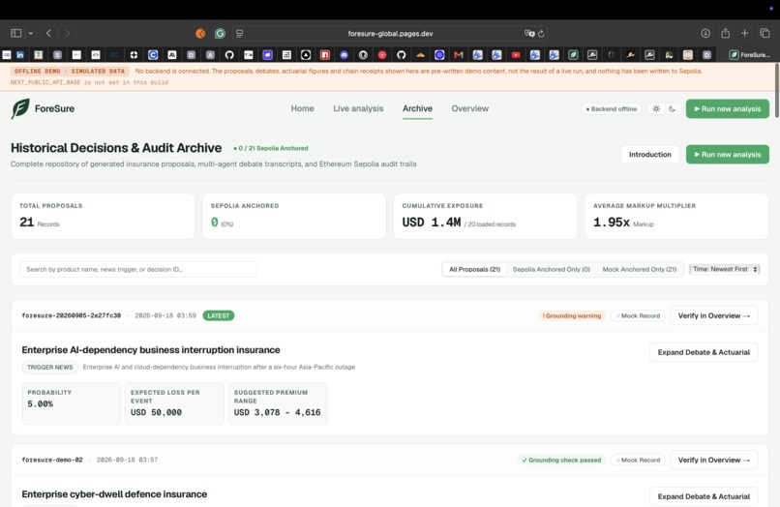Click Run new analysis beside Introduction
The image size is (780, 507).
[x=728, y=155]
